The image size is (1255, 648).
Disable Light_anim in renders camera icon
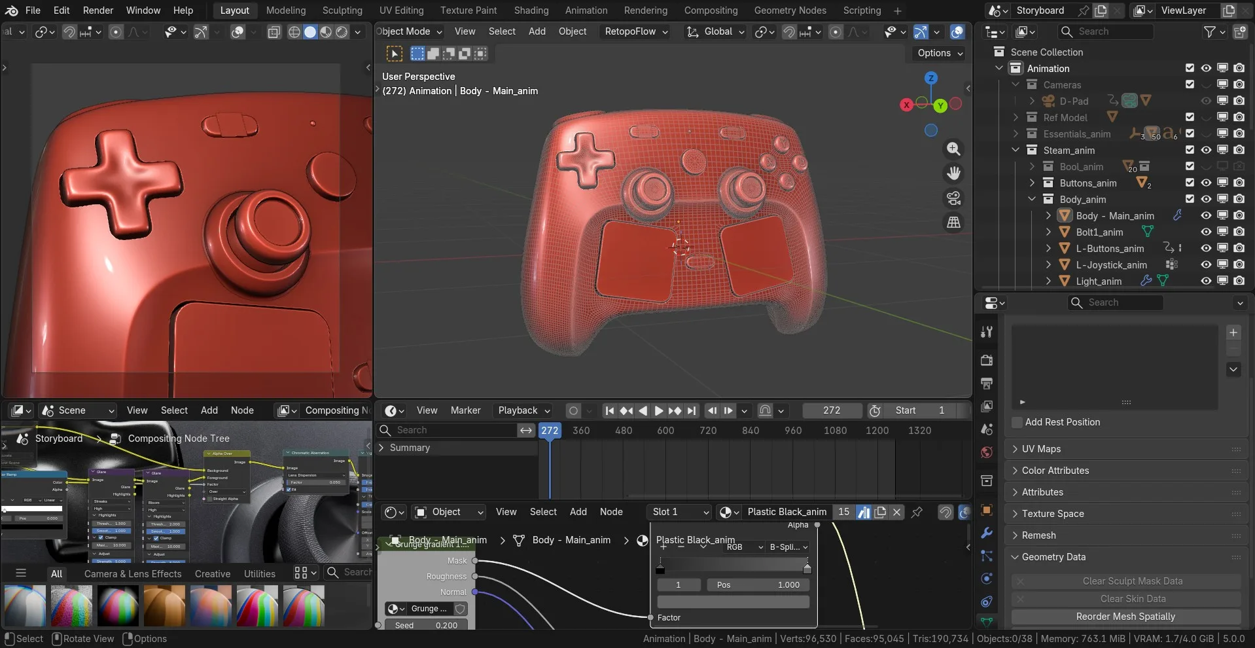1239,281
